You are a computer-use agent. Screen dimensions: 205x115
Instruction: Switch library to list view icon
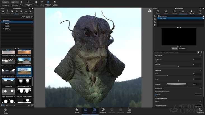click(x=2, y=105)
